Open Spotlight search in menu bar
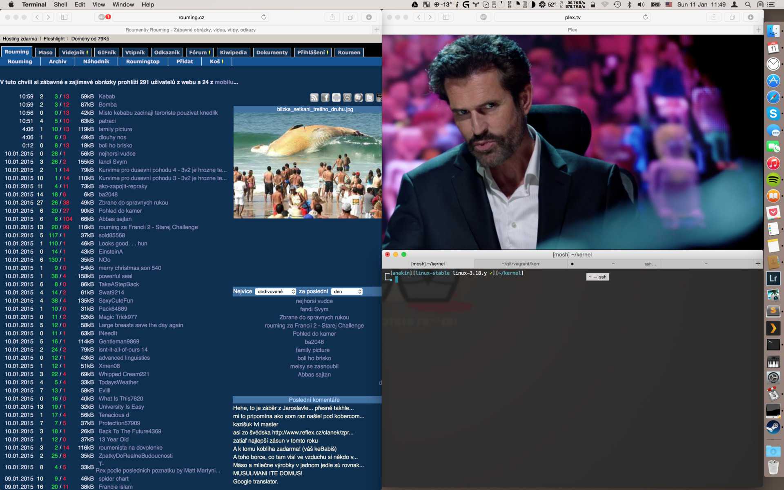 pos(748,4)
